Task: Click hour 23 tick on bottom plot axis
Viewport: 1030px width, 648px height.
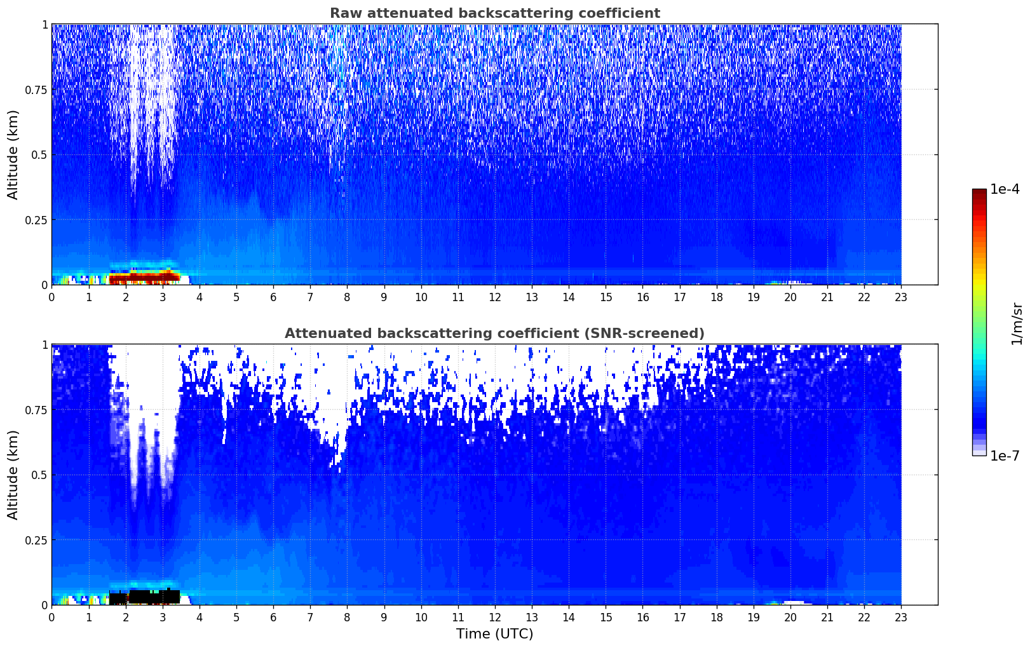Action: click(x=901, y=617)
